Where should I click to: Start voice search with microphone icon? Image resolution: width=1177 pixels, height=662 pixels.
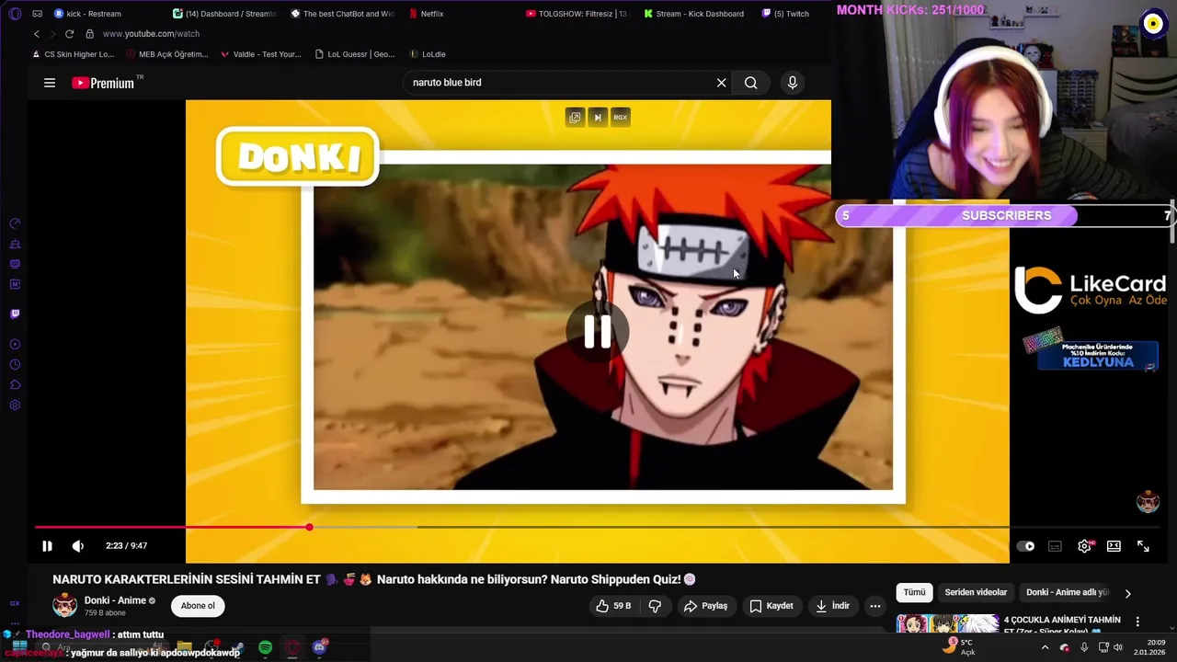[x=793, y=83]
